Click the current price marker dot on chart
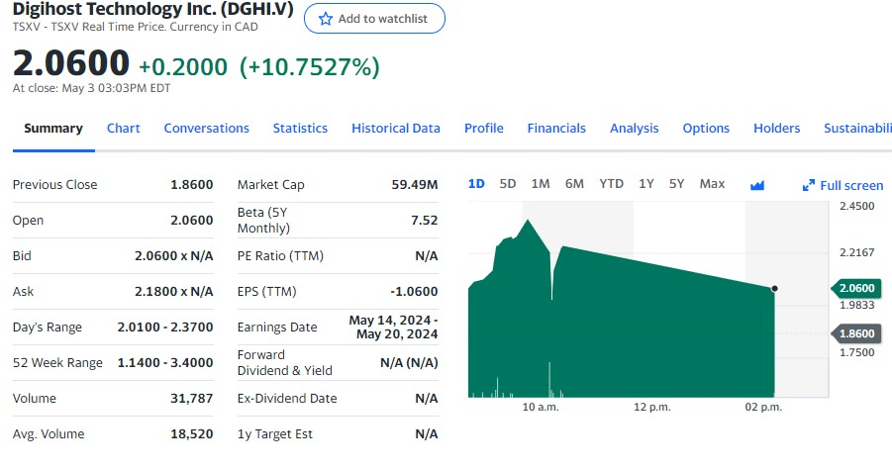Viewport: 892px width, 470px height. click(x=774, y=289)
